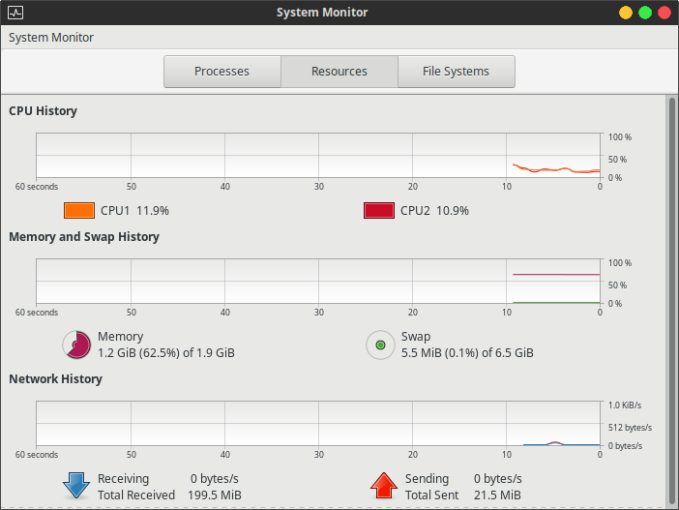The image size is (679, 510).
Task: Click the 'Total Sent' label
Action: 431,495
